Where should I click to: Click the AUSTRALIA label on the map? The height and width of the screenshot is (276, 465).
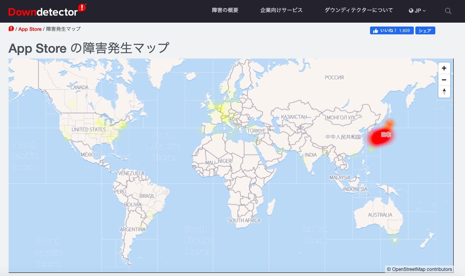tap(380, 215)
